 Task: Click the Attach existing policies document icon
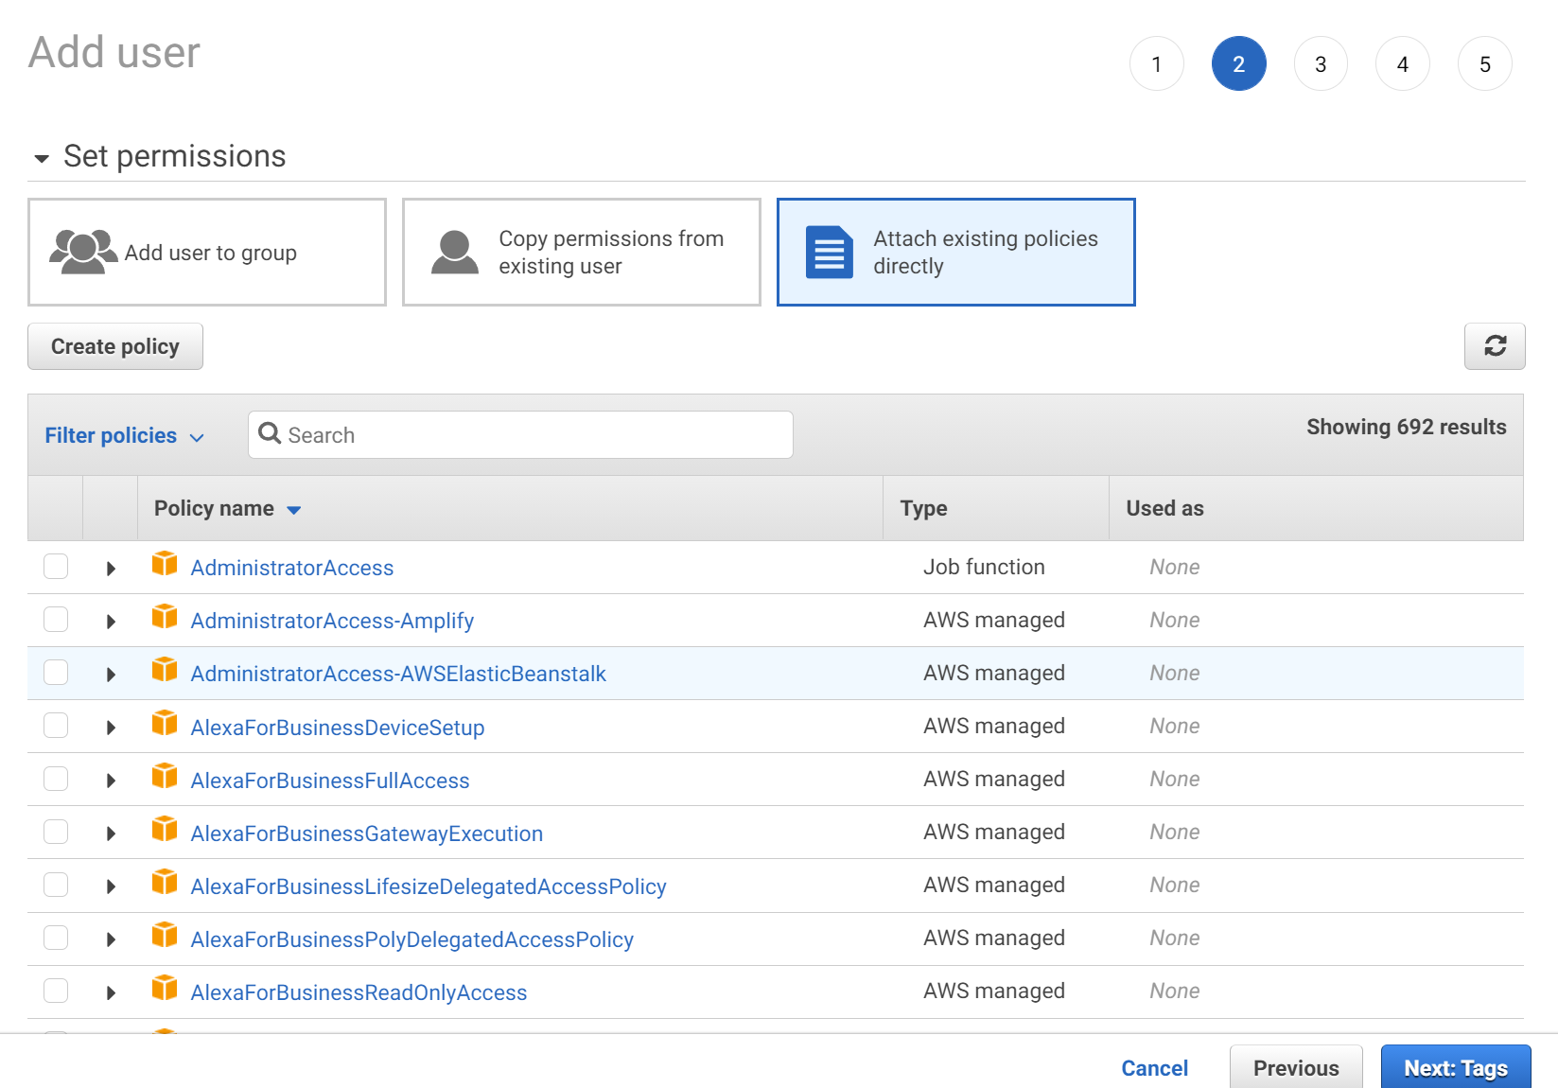pyautogui.click(x=830, y=252)
